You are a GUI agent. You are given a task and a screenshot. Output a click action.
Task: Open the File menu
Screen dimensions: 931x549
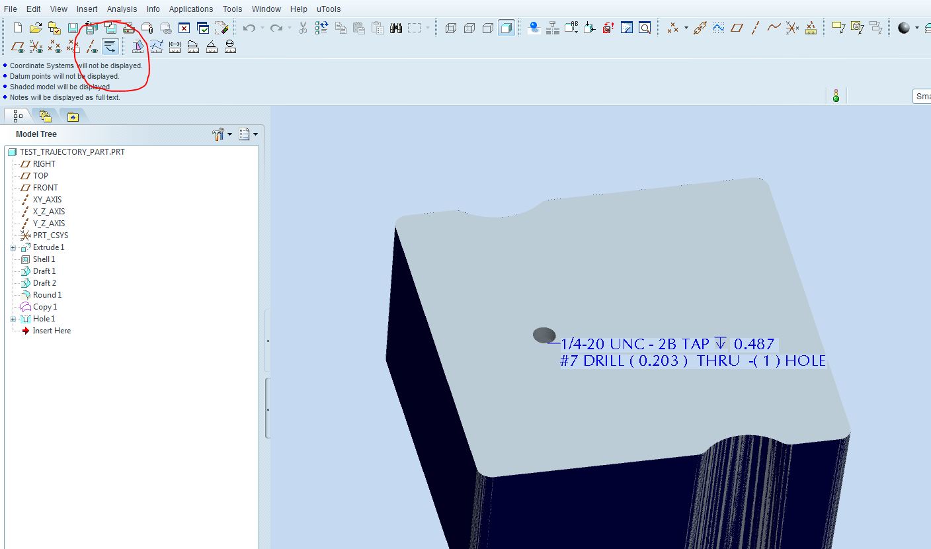pyautogui.click(x=10, y=9)
